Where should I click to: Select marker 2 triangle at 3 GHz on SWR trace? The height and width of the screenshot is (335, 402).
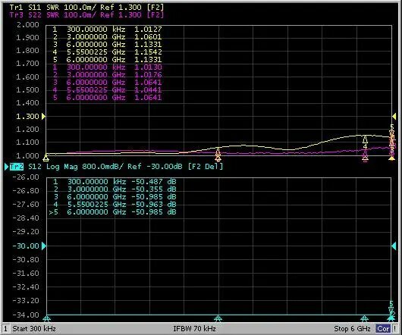(218, 155)
